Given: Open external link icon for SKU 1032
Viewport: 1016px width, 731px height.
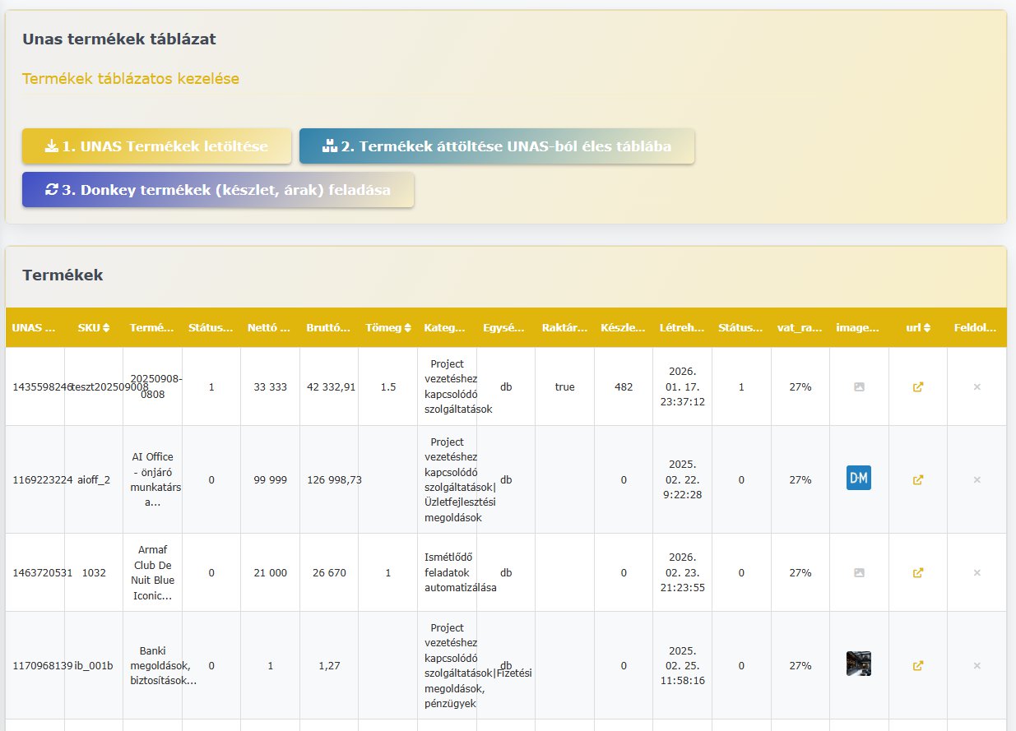Looking at the screenshot, I should coord(918,572).
